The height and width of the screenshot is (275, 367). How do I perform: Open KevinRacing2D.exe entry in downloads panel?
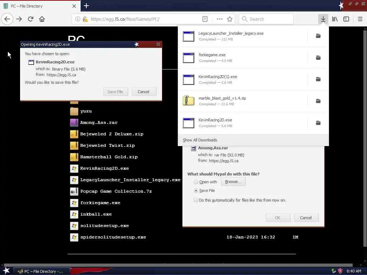[x=243, y=123]
